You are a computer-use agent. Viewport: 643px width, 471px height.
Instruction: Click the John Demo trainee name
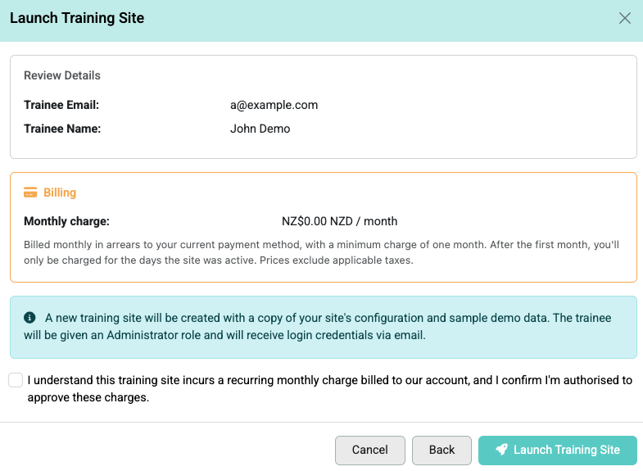click(260, 129)
